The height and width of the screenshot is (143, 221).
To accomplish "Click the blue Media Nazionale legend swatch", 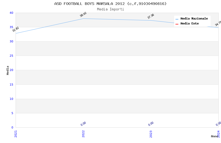I will [x=177, y=19].
